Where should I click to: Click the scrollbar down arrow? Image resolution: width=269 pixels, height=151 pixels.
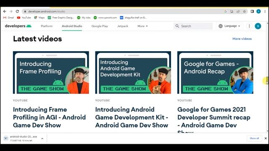coord(267,131)
